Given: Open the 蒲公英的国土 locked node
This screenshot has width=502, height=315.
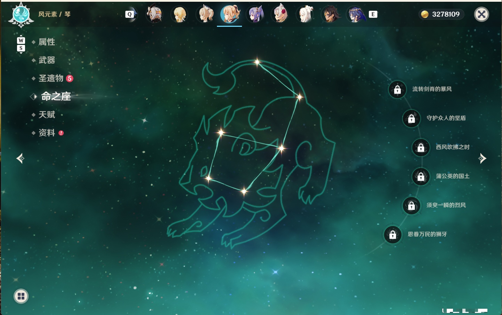Looking at the screenshot, I should pyautogui.click(x=421, y=176).
